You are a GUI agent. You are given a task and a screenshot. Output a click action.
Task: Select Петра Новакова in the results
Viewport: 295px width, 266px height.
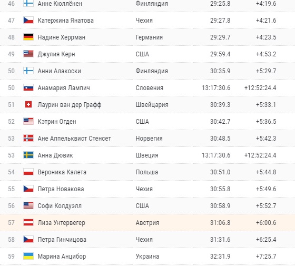coord(61,189)
